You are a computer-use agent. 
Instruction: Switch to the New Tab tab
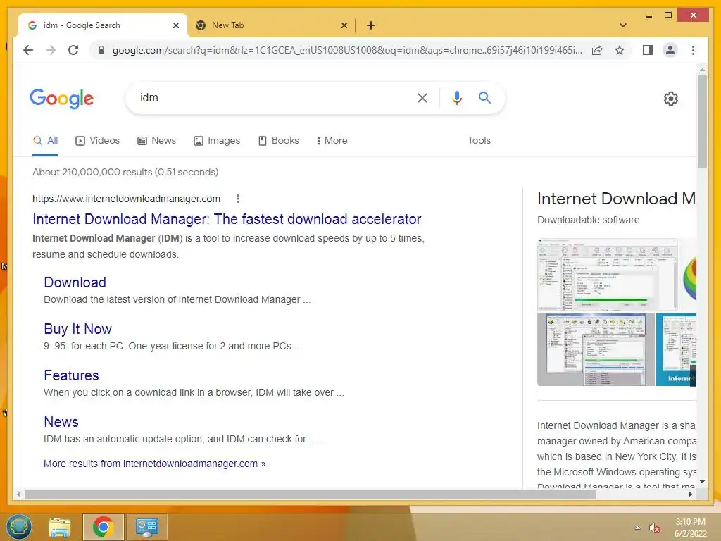tap(271, 25)
